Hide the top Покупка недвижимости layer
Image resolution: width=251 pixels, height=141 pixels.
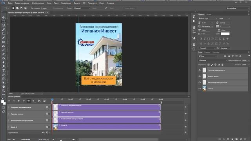[200, 70]
